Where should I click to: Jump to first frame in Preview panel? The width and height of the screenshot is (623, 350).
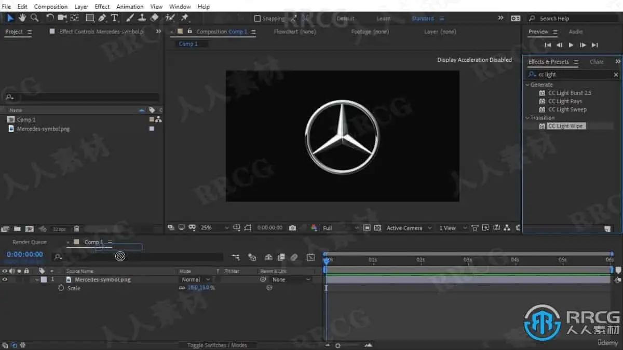pos(547,45)
